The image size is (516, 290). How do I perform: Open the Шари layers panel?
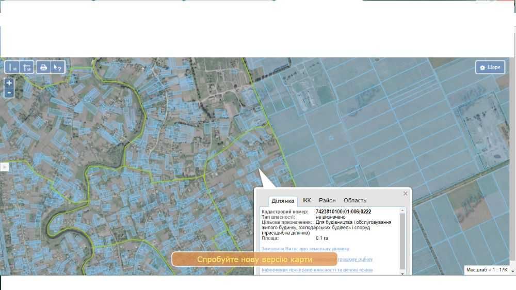tap(490, 67)
